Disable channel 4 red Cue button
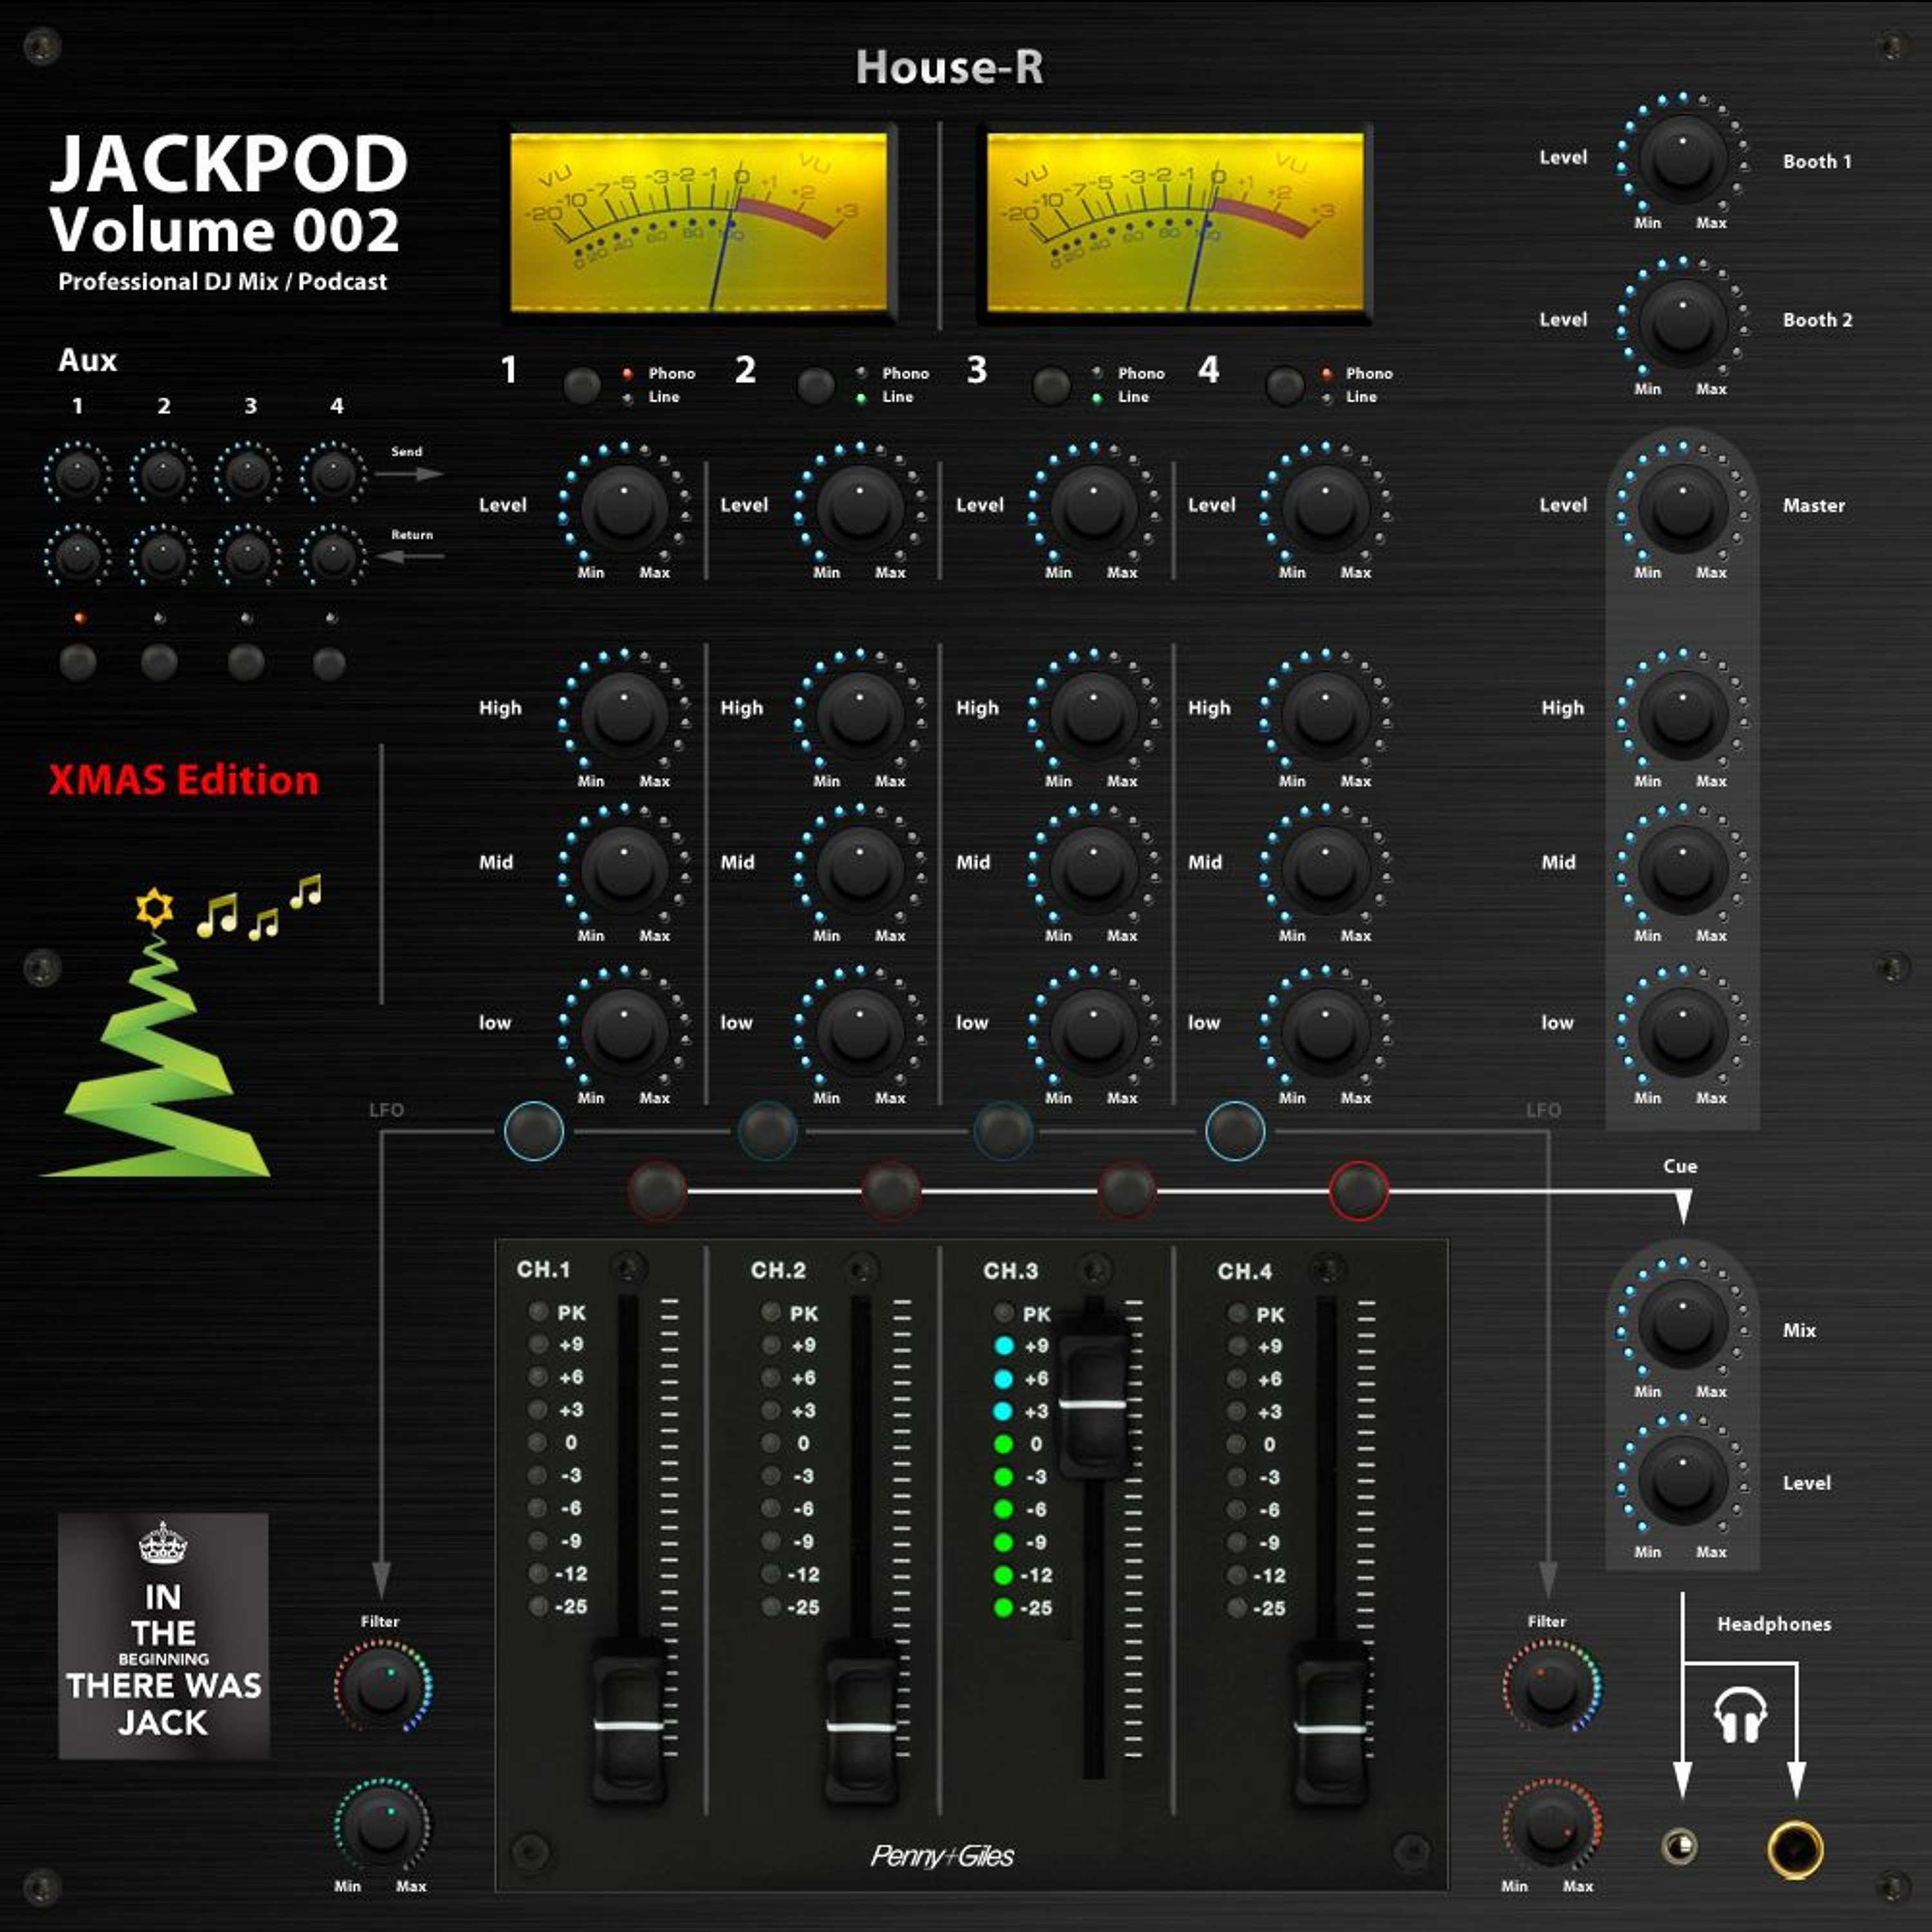 tap(1359, 1190)
